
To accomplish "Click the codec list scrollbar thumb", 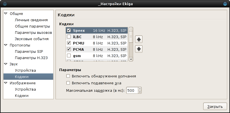I will (x=131, y=37).
